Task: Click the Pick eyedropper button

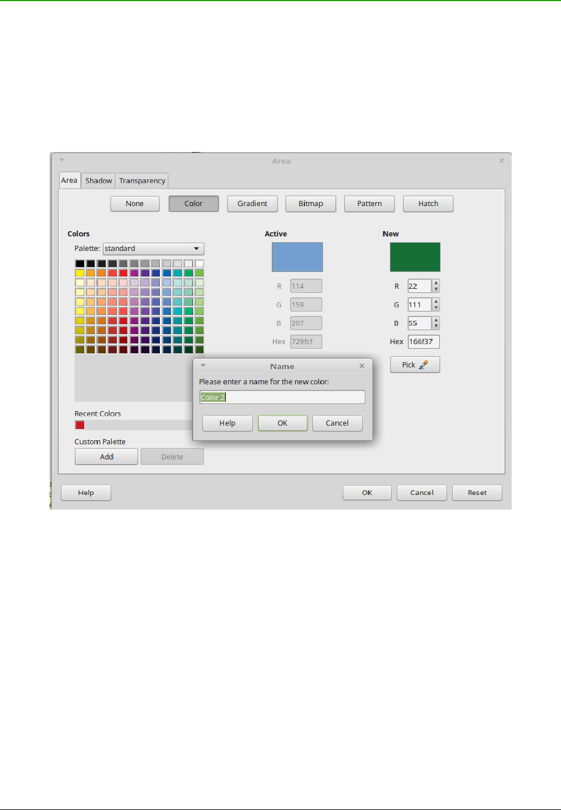Action: coord(415,365)
